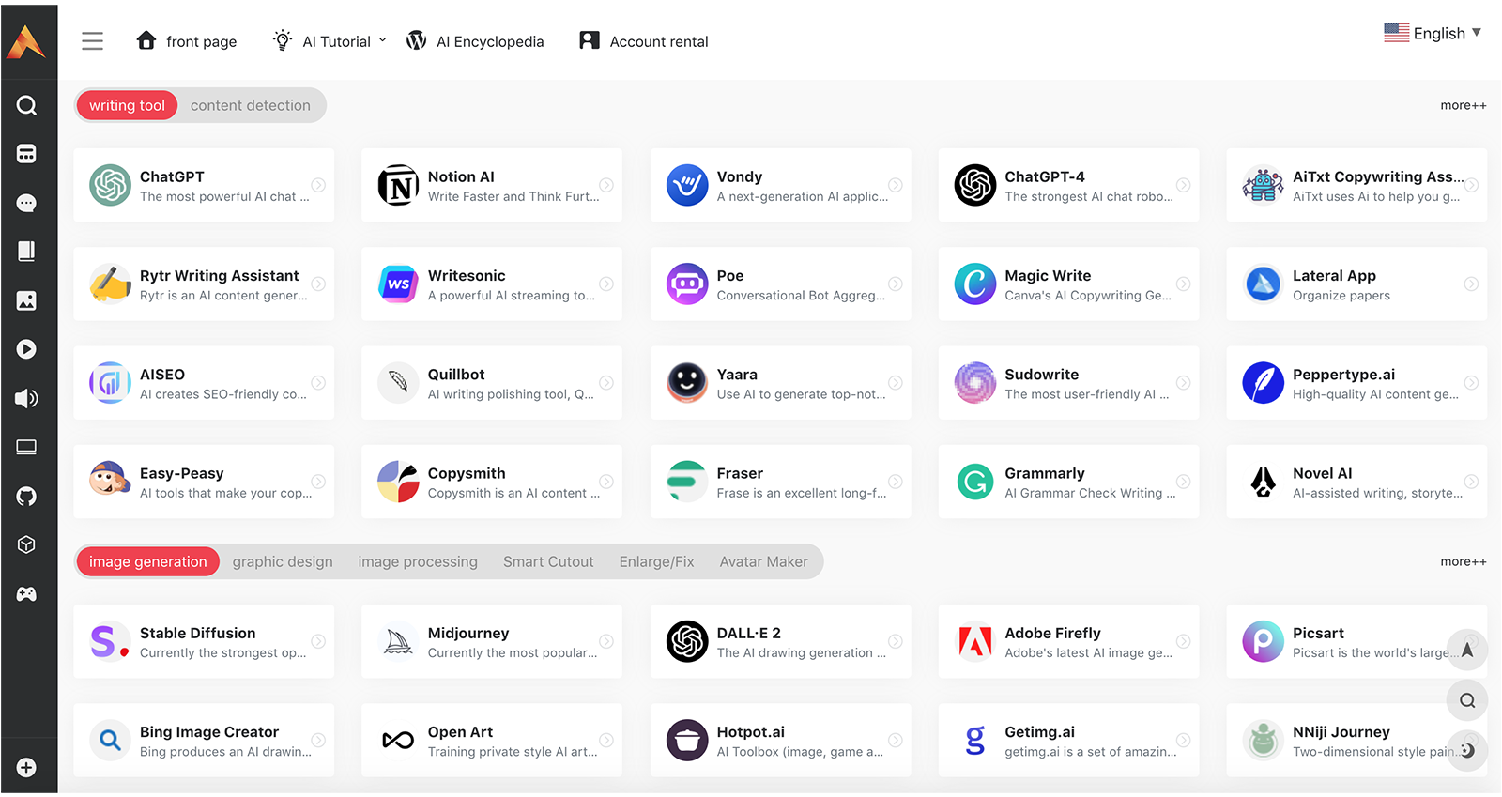Click the 3D cube sidebar icon
Viewport: 1502px width, 797px height.
(26, 544)
